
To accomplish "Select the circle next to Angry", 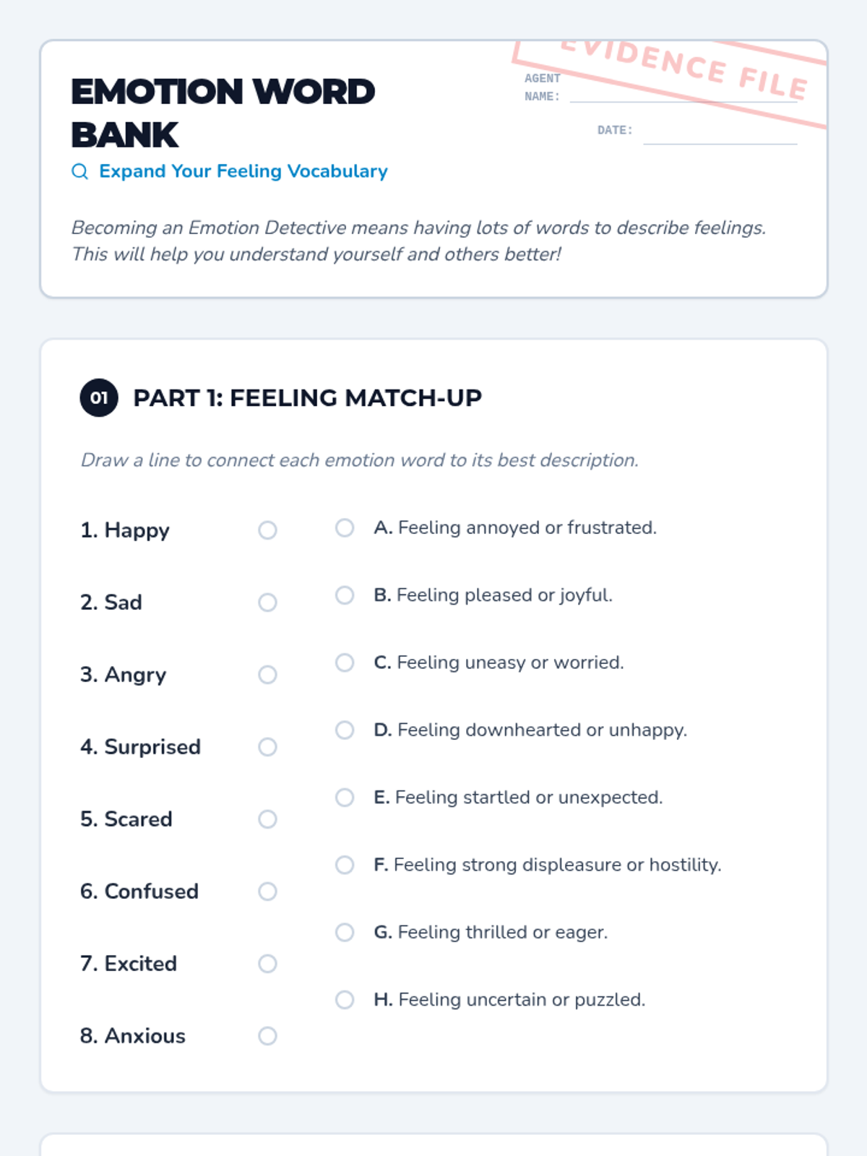I will pyautogui.click(x=267, y=675).
